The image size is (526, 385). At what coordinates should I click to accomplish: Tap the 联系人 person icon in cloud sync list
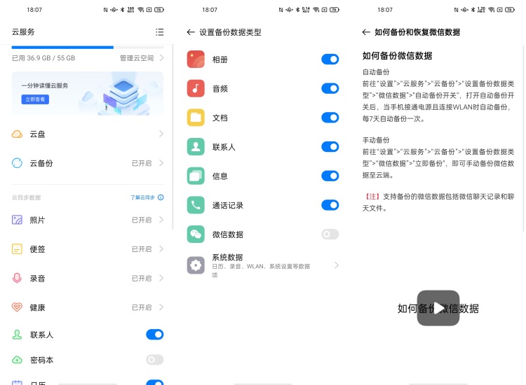click(x=17, y=335)
